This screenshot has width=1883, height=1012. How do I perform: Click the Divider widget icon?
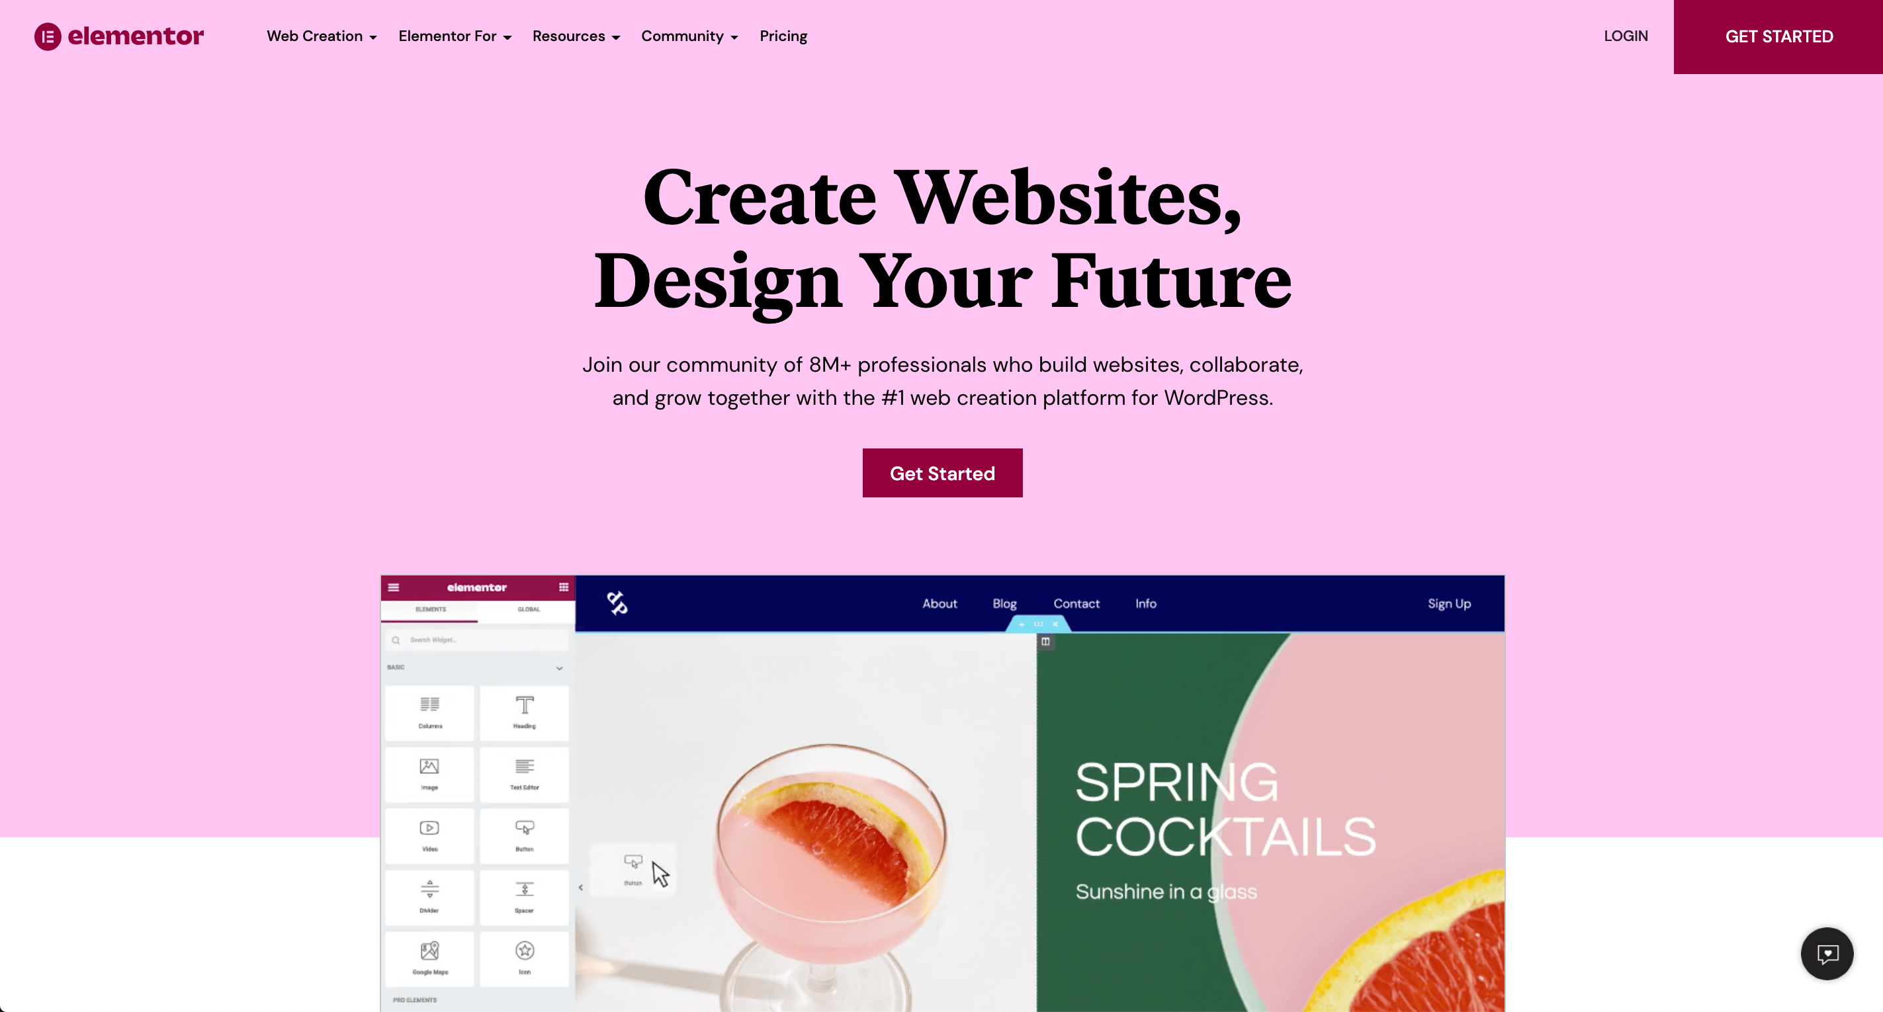[x=430, y=894]
